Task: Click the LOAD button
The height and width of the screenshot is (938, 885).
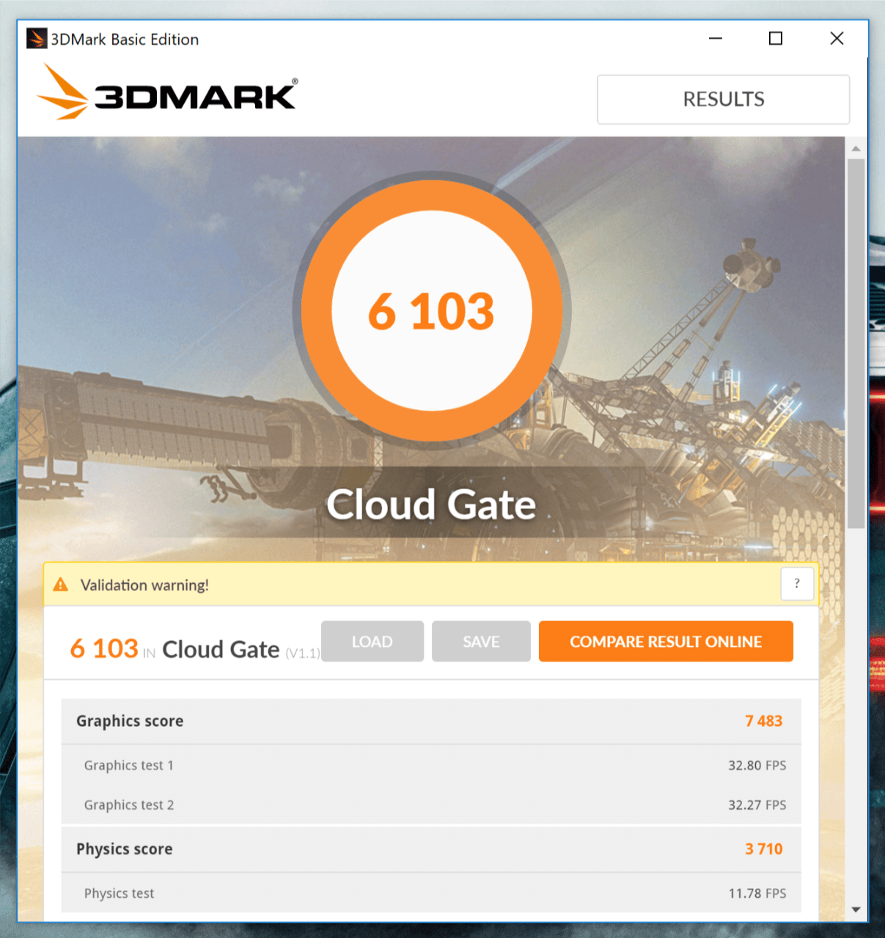Action: coord(372,642)
